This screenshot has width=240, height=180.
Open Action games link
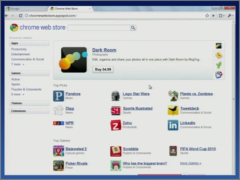[x=15, y=79]
